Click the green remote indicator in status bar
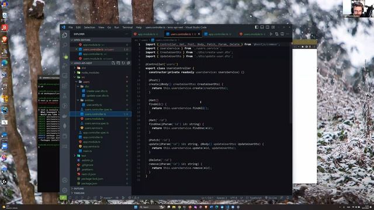The height and width of the screenshot is (210, 374). tap(63, 198)
